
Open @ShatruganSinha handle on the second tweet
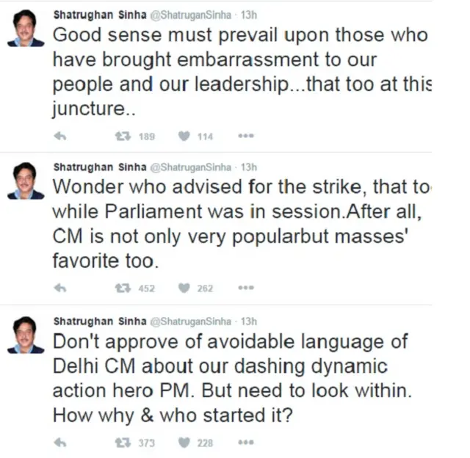tap(191, 167)
